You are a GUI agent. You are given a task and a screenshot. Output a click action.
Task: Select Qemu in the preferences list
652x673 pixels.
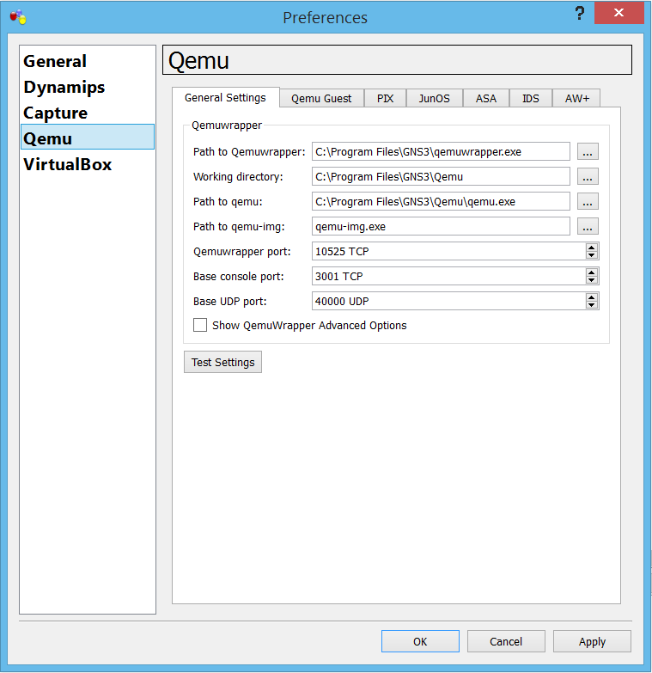point(88,137)
